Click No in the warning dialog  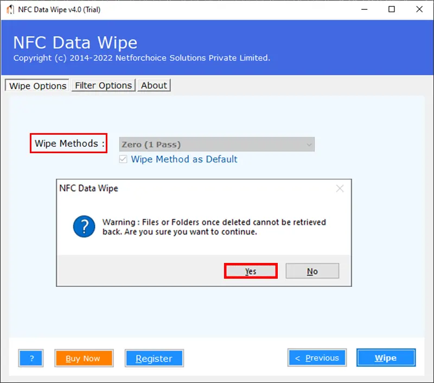(x=312, y=271)
